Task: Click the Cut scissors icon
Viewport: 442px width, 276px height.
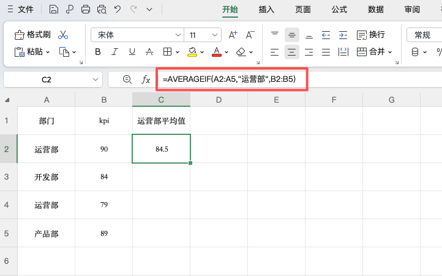Action: 63,35
